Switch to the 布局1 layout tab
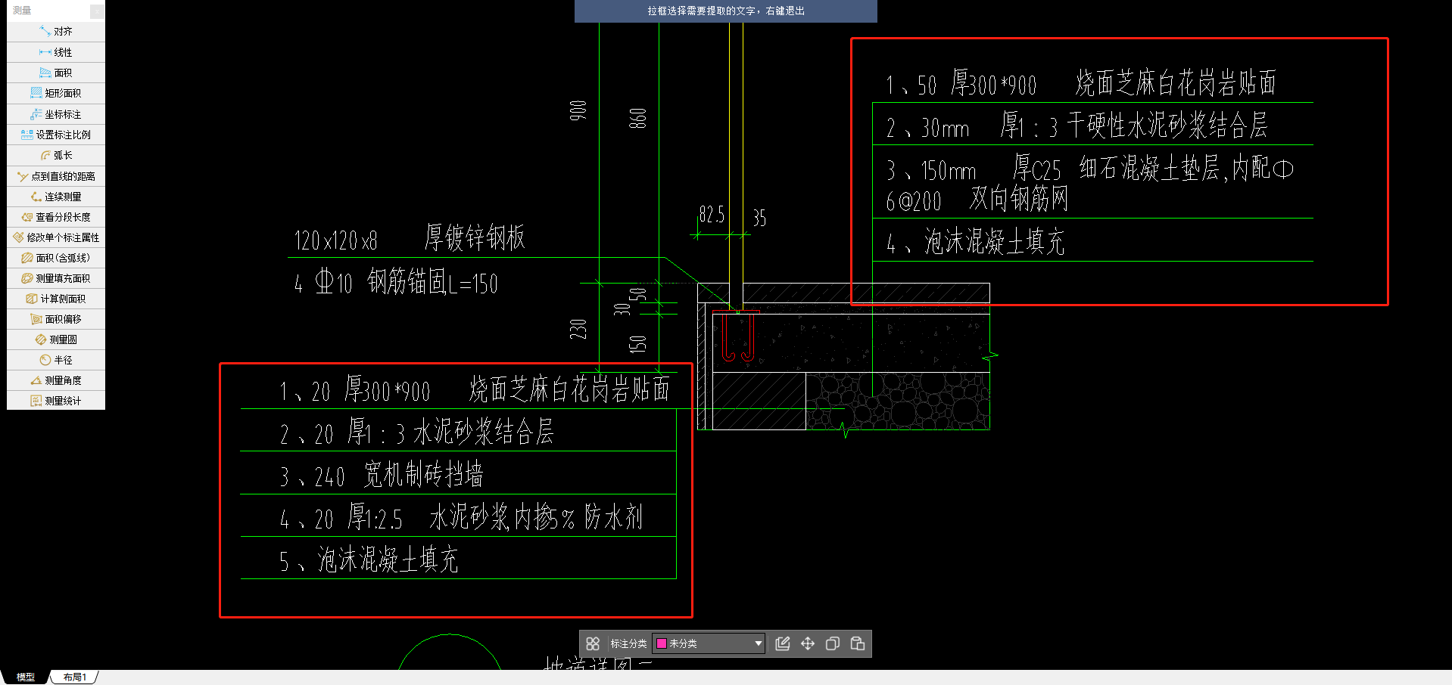The image size is (1452, 685). click(x=75, y=677)
